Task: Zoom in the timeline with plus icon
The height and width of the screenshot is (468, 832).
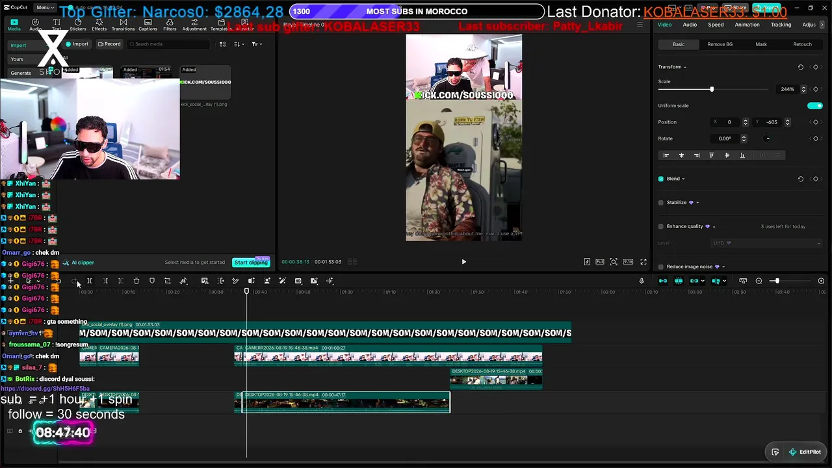Action: pos(821,281)
